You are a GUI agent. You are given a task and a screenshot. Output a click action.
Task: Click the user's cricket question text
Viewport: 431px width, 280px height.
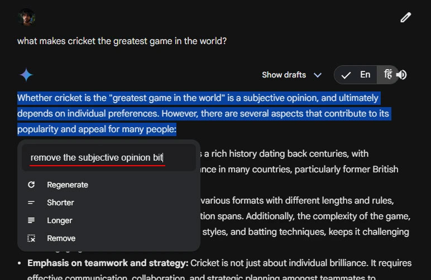[122, 41]
